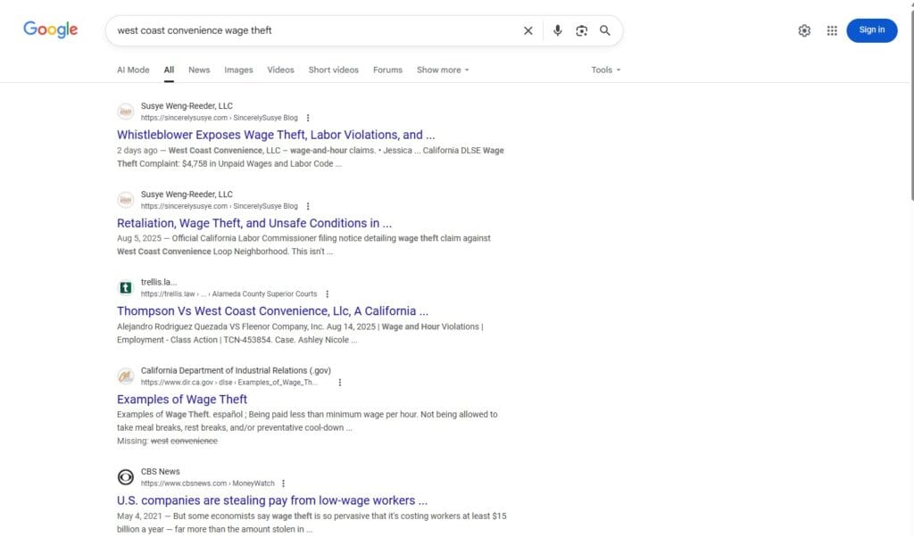Open Whistleblower Exposes Wage Theft result
The width and height of the screenshot is (914, 537).
276,135
